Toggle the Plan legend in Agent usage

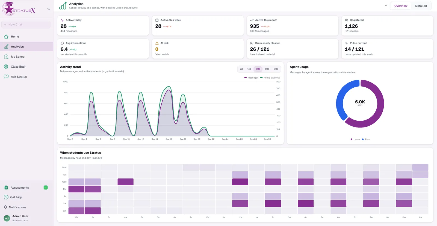click(366, 139)
